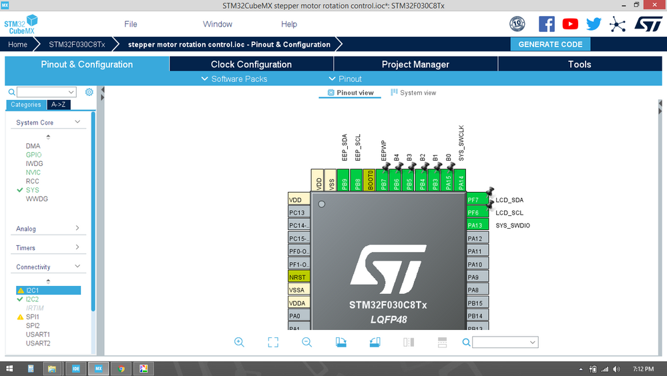Image resolution: width=667 pixels, height=376 pixels.
Task: Go to Home breadcrumb
Action: tap(17, 45)
